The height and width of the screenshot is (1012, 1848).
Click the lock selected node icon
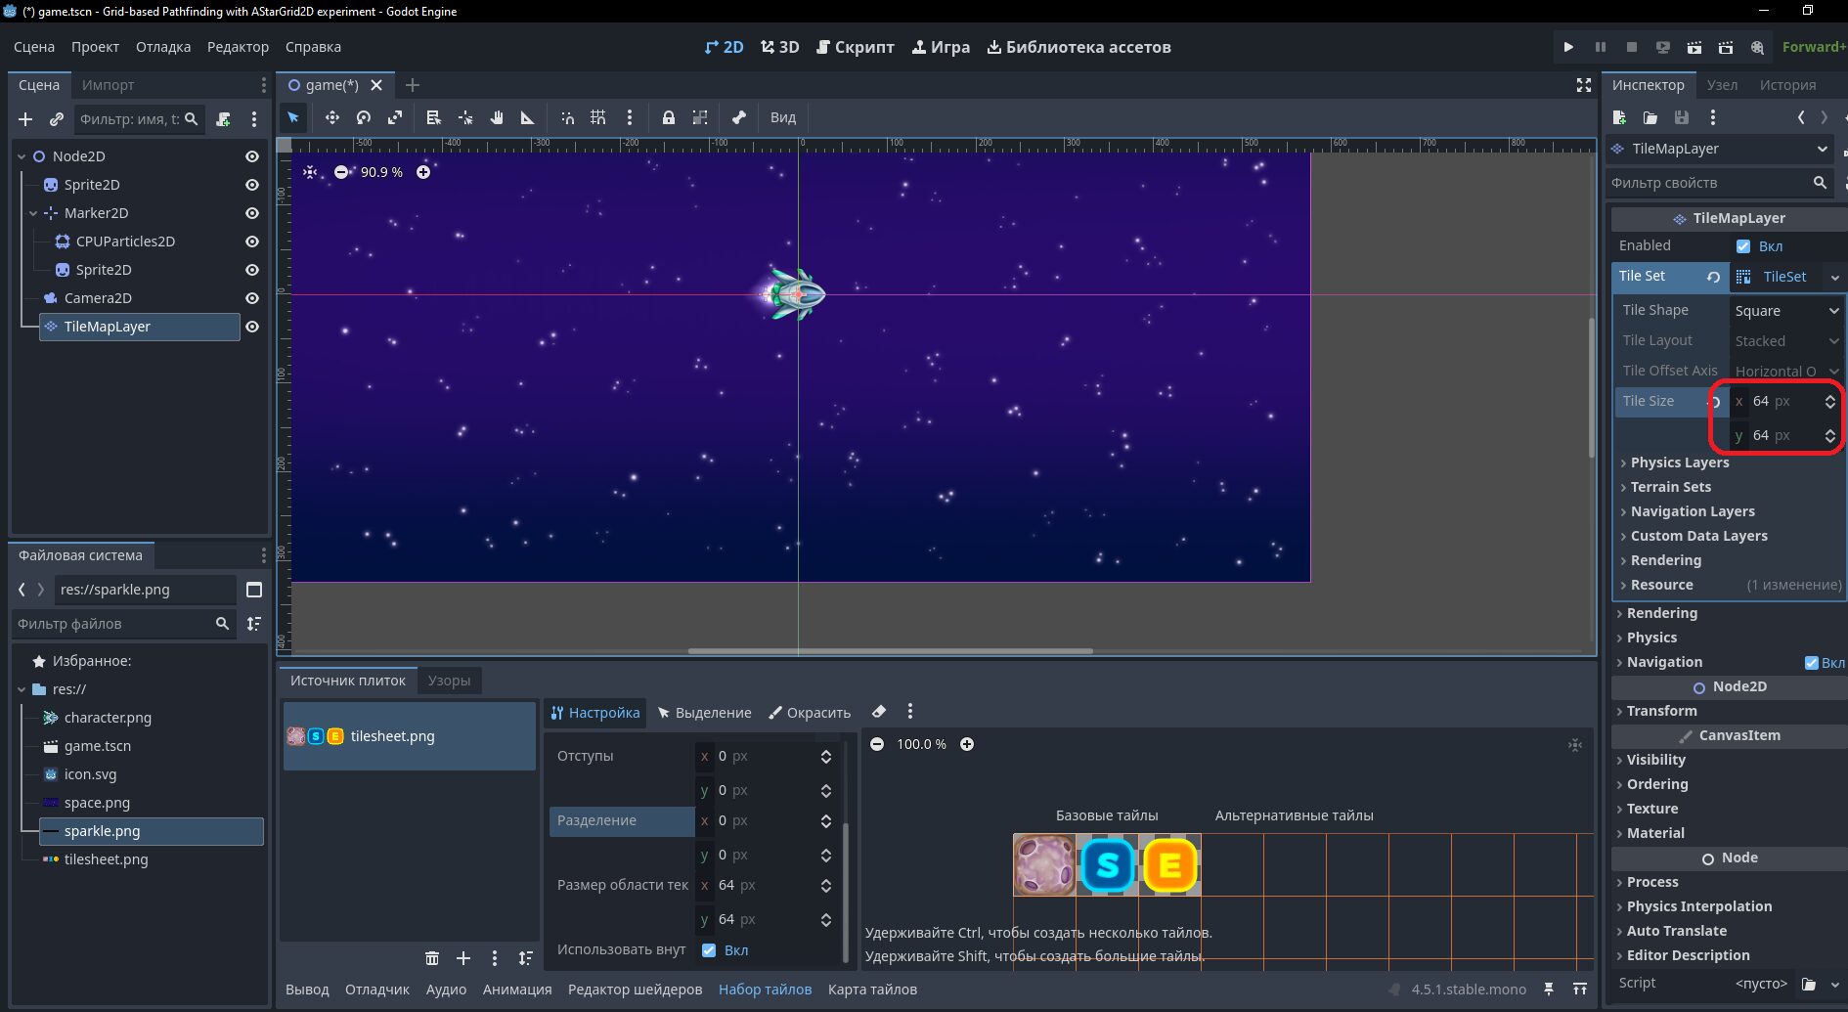pos(669,117)
